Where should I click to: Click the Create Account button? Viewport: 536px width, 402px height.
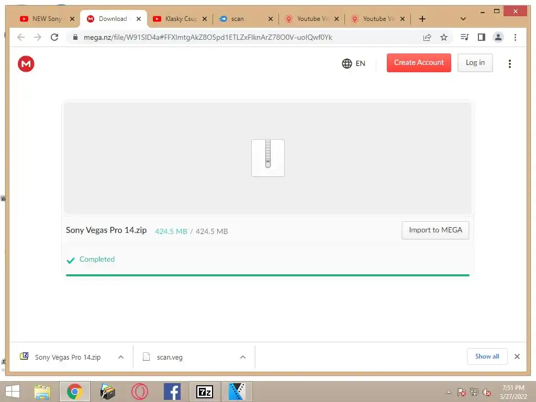point(419,63)
